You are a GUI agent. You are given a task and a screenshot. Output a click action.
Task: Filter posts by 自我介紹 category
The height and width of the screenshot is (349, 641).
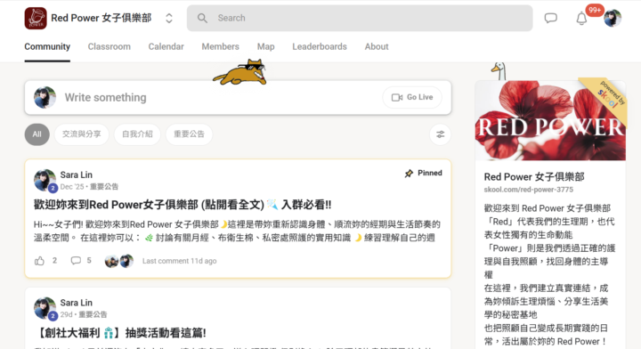tap(137, 134)
